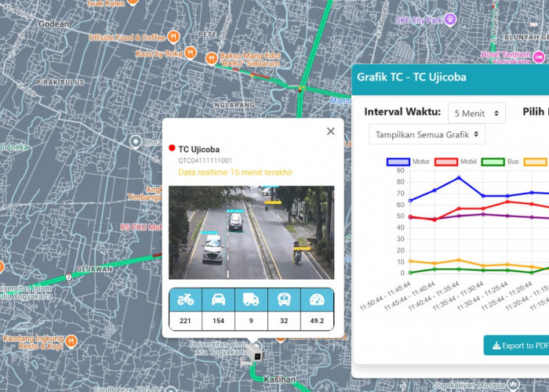The height and width of the screenshot is (392, 549).
Task: Open the Tampilkan Semua Grafik dropdown
Action: tap(427, 135)
